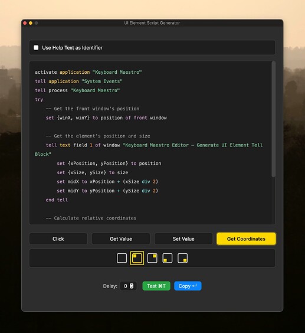Adjust the Delay stepper arrows

[132, 286]
